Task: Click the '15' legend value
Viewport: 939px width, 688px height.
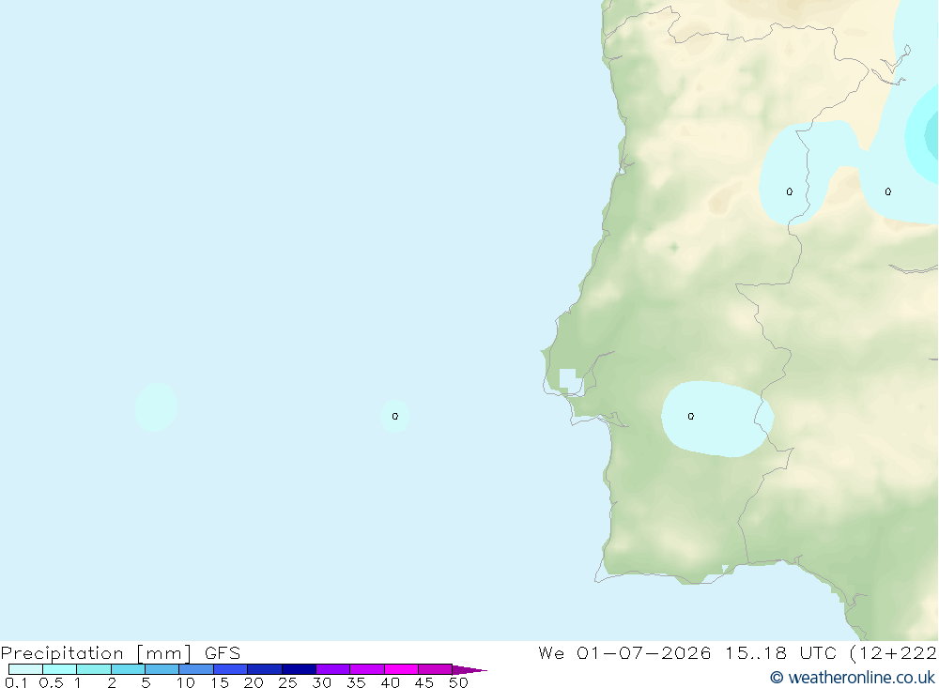Action: pyautogui.click(x=220, y=682)
